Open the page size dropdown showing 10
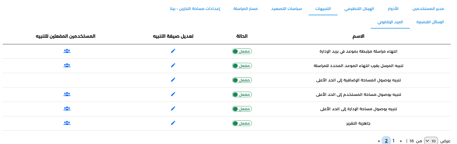 [431, 141]
